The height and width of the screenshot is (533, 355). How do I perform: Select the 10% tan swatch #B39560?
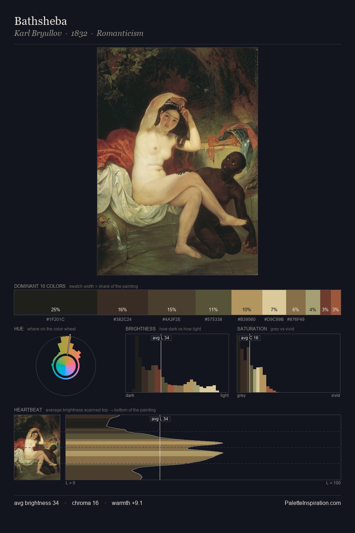tap(247, 302)
